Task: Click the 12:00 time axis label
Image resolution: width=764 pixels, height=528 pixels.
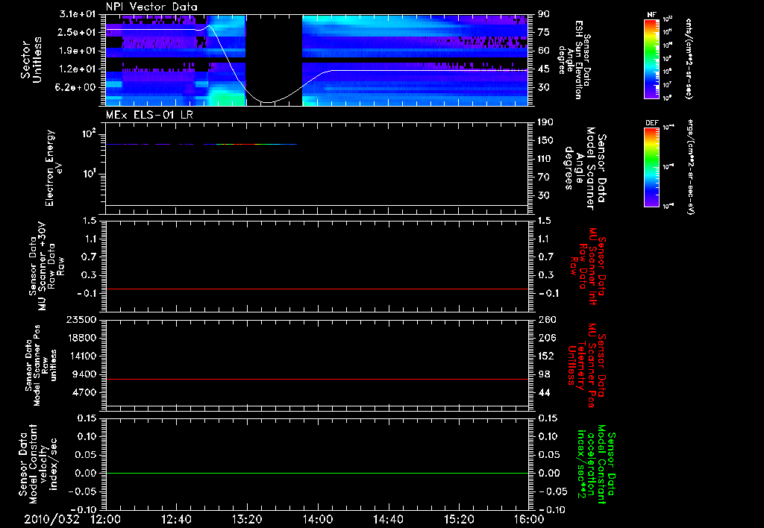Action: click(x=106, y=519)
